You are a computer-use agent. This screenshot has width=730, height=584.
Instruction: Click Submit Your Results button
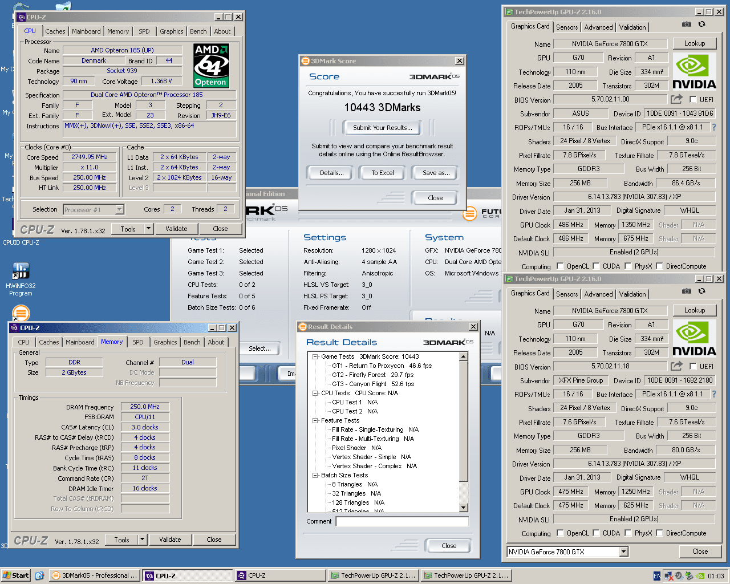click(x=382, y=128)
